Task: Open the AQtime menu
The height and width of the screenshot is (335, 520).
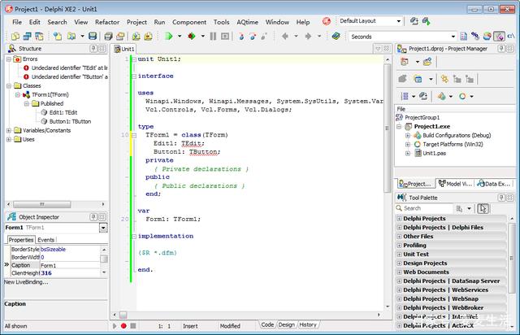Action: (247, 22)
